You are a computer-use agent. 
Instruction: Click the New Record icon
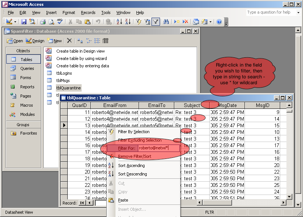(x=177, y=22)
